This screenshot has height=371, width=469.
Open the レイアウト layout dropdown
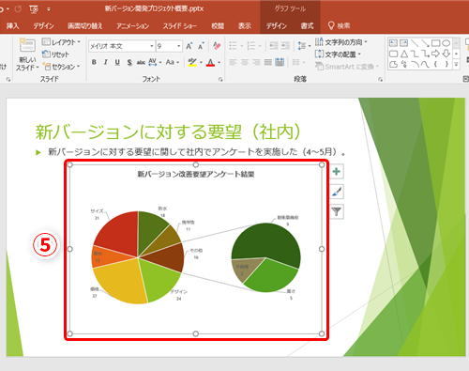(x=61, y=42)
